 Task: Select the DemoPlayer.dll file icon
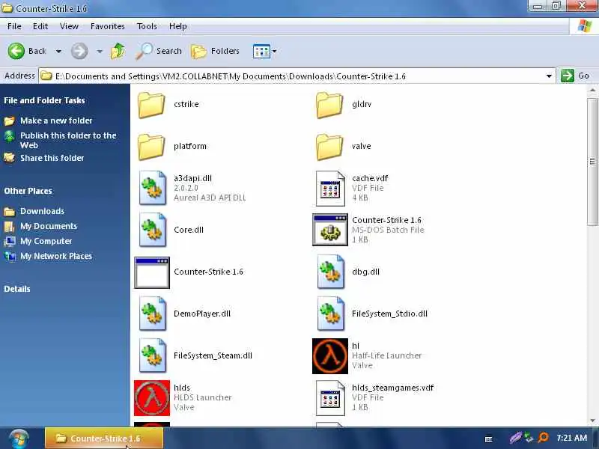[153, 314]
